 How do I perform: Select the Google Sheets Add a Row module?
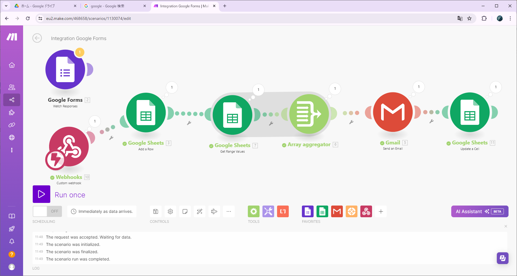146,113
